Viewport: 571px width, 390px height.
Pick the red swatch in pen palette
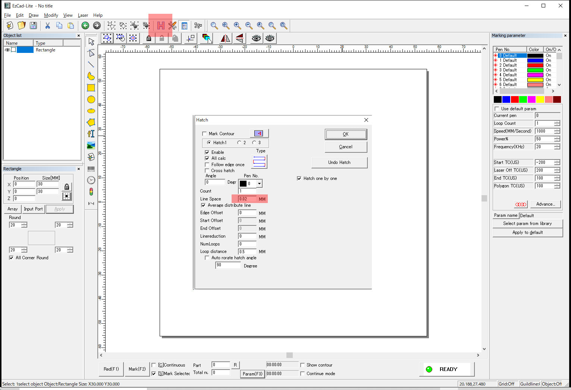coord(515,99)
